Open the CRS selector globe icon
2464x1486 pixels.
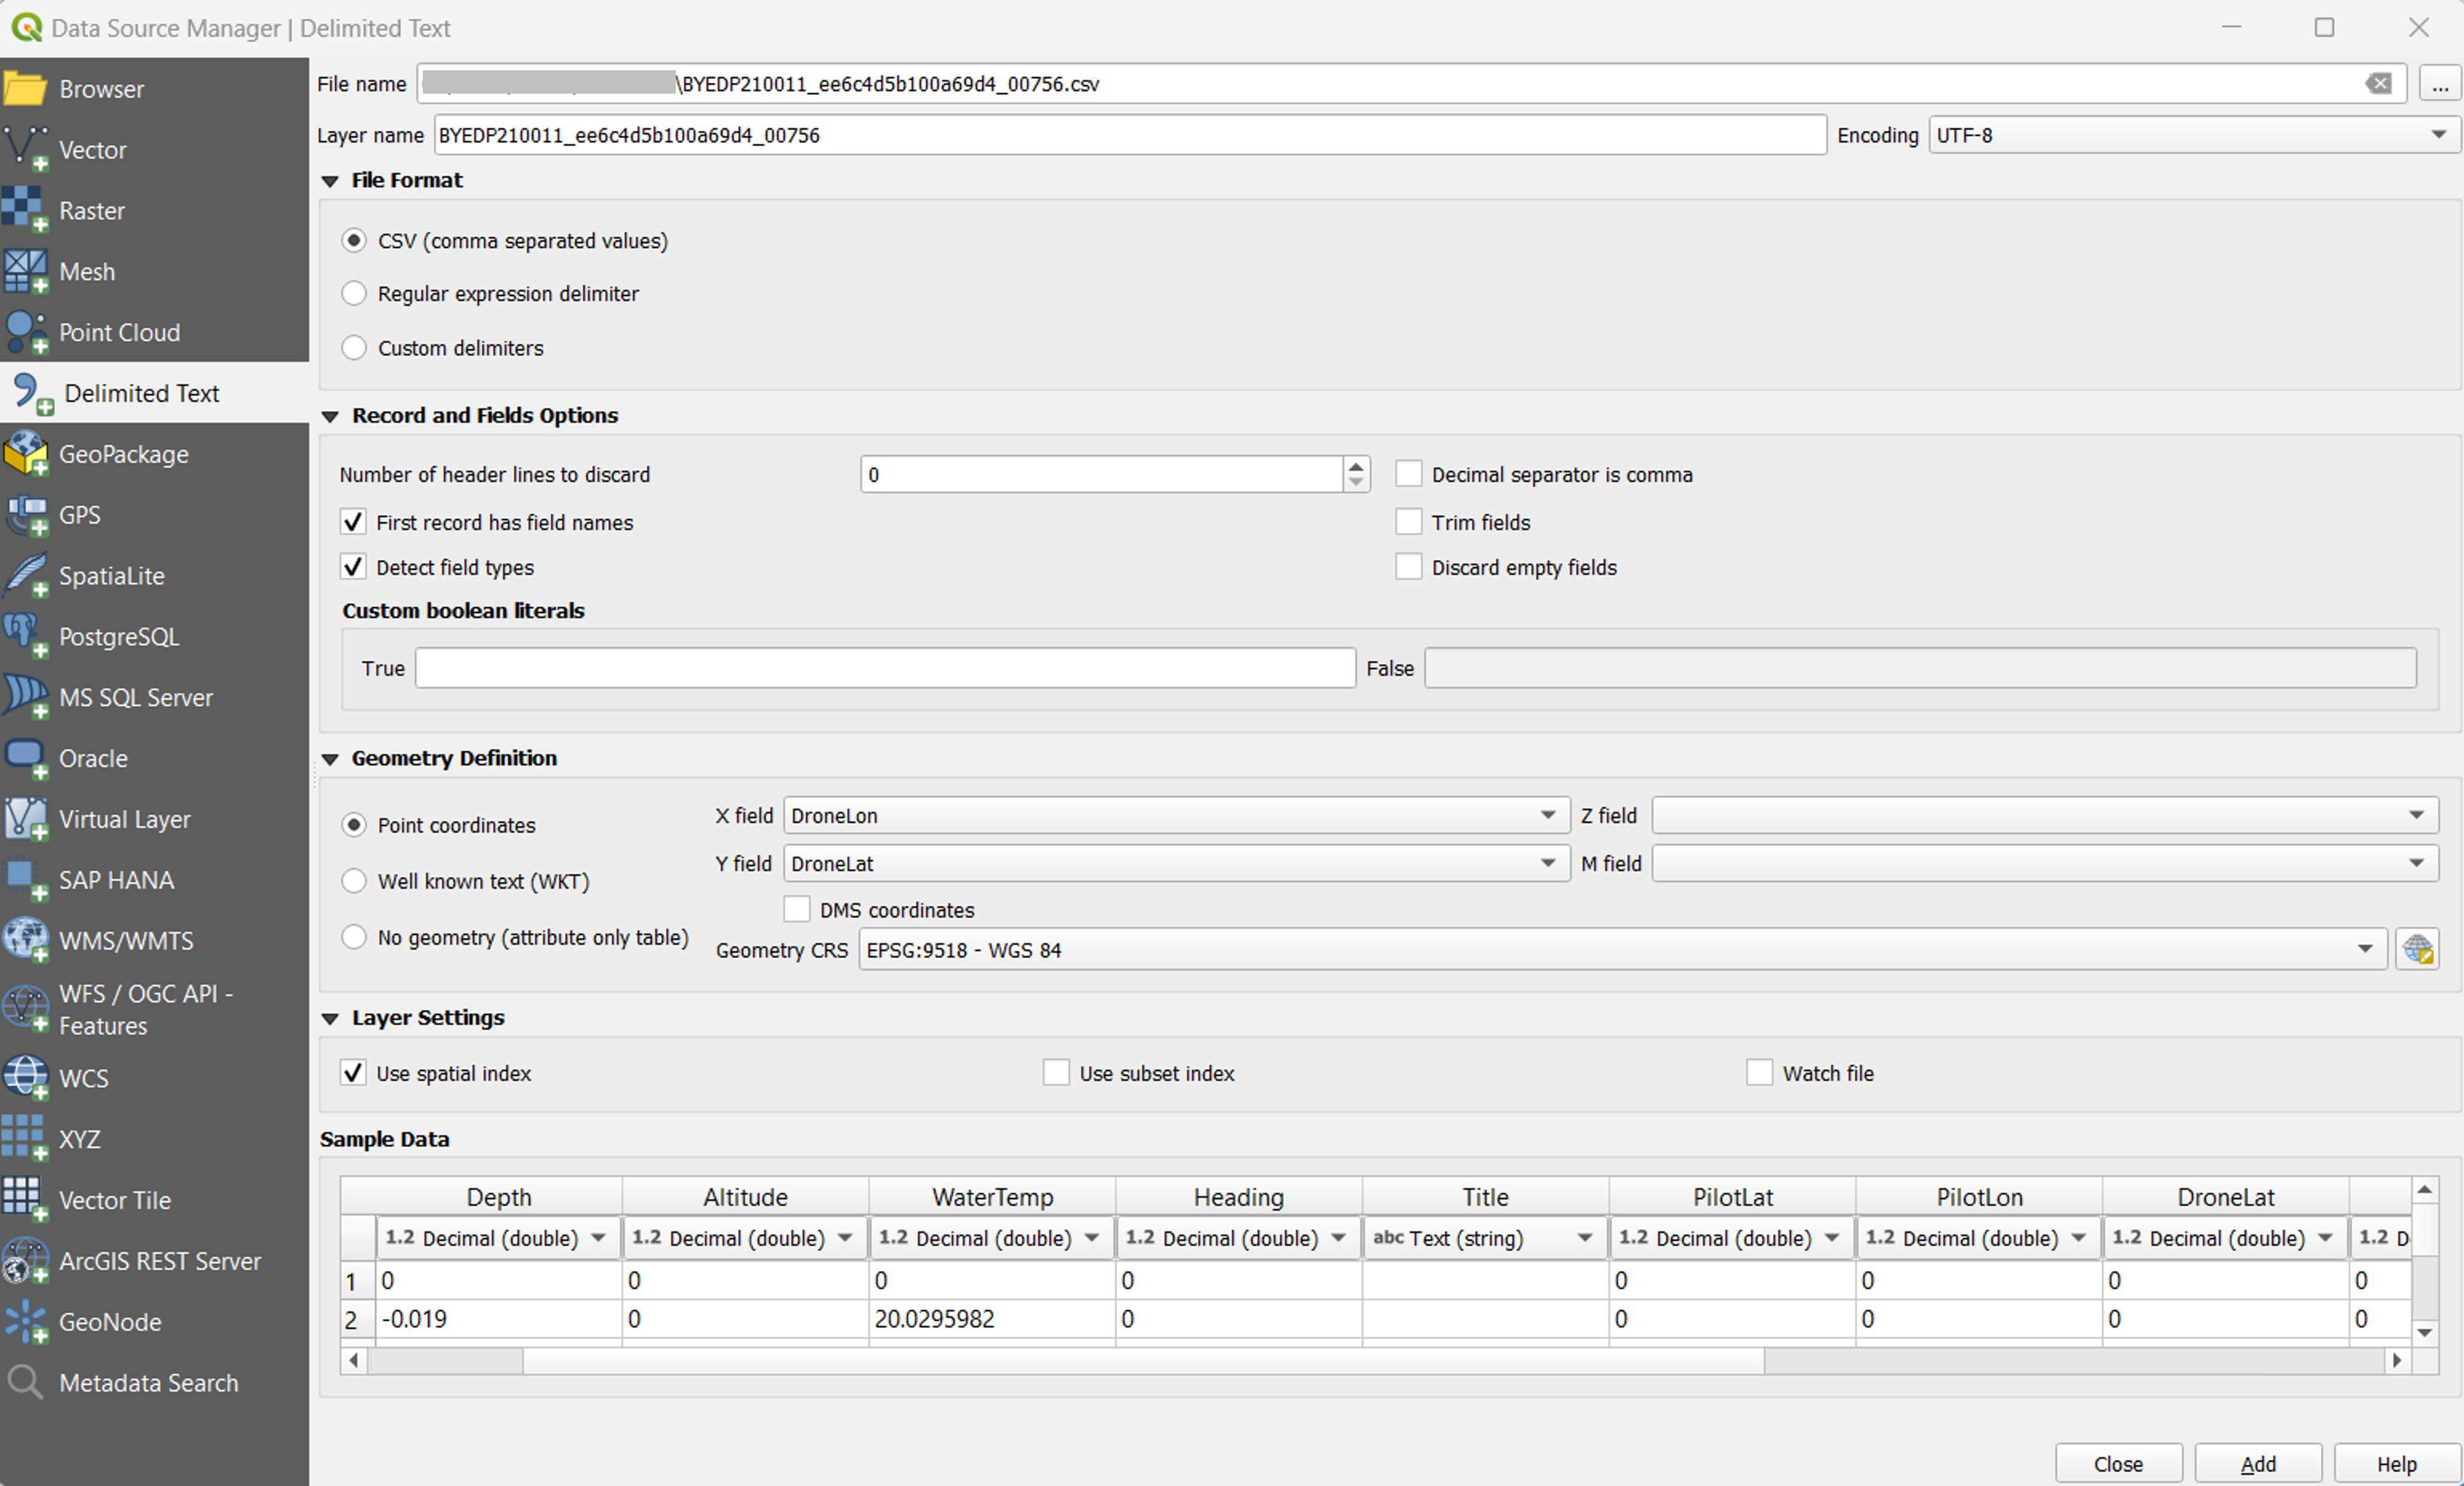(2418, 949)
